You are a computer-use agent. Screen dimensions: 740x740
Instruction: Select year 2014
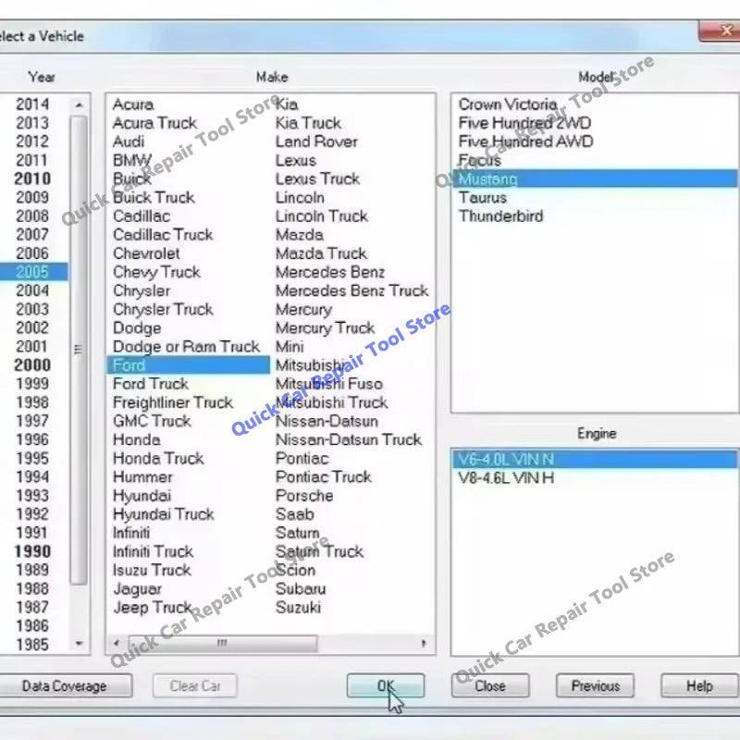point(32,105)
